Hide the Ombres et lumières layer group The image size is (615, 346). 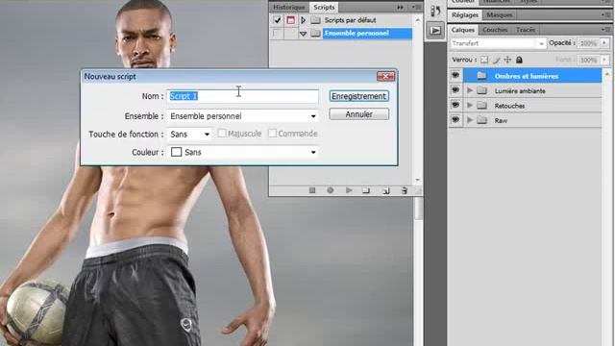pyautogui.click(x=455, y=75)
